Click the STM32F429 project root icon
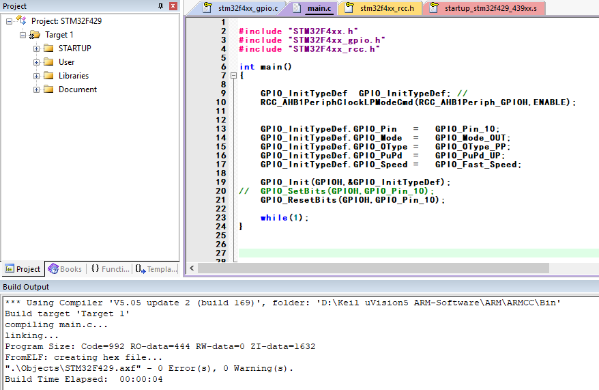The image size is (599, 390). (x=23, y=21)
